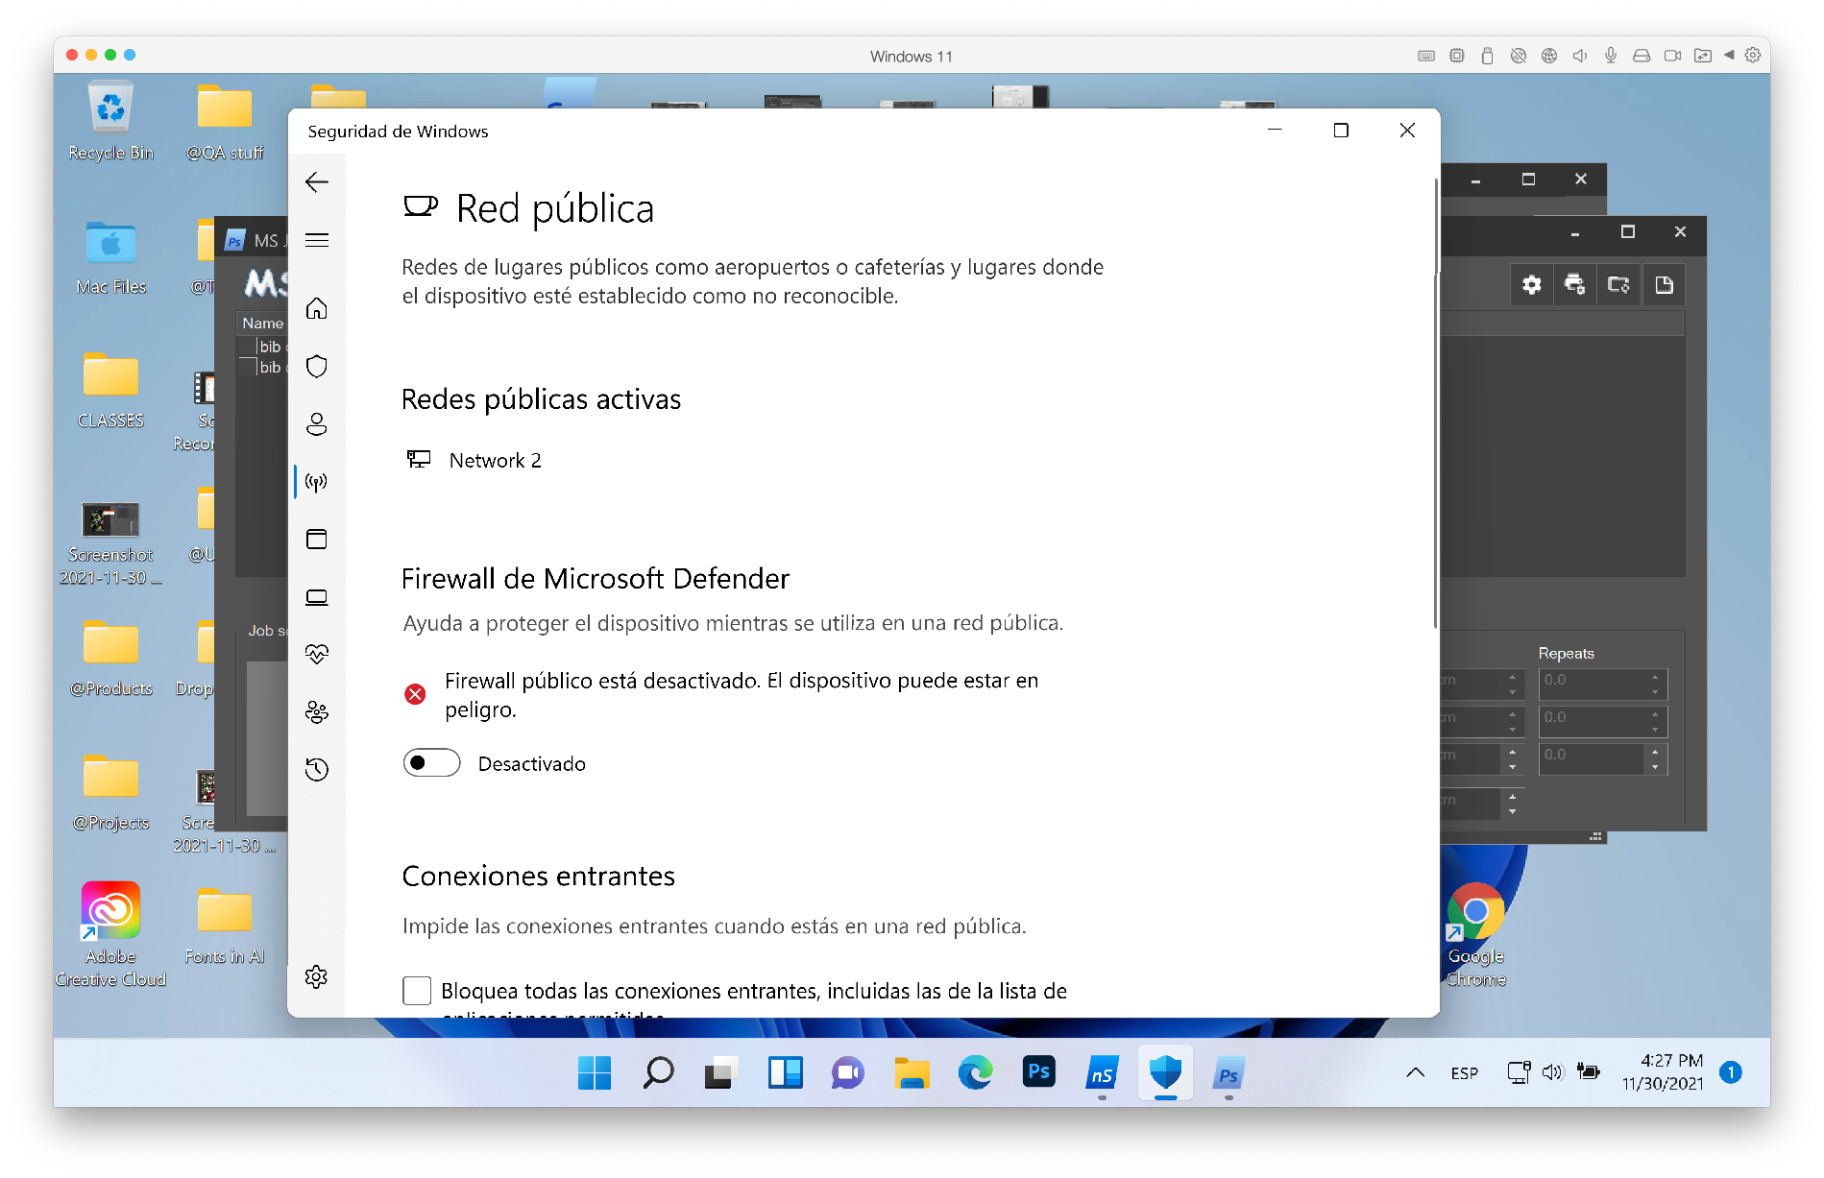The height and width of the screenshot is (1178, 1824).
Task: Launch Microsoft Edge from the taskbar
Action: [x=975, y=1072]
